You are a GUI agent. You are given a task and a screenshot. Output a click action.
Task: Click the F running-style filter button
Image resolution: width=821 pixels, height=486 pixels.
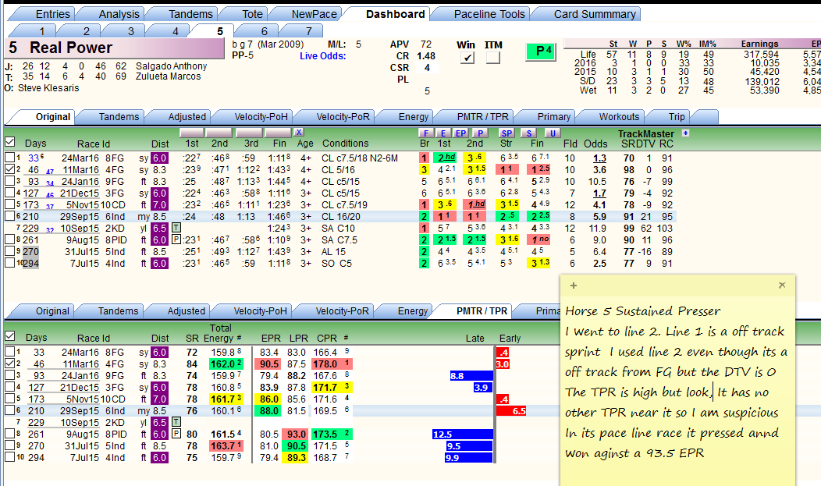coord(425,133)
